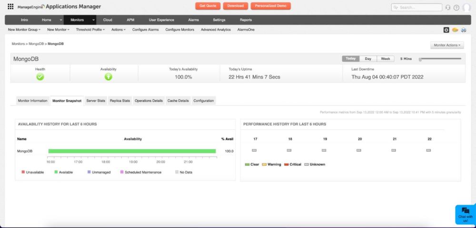The image size is (476, 228).
Task: Open the Actions dropdown
Action: [119, 29]
